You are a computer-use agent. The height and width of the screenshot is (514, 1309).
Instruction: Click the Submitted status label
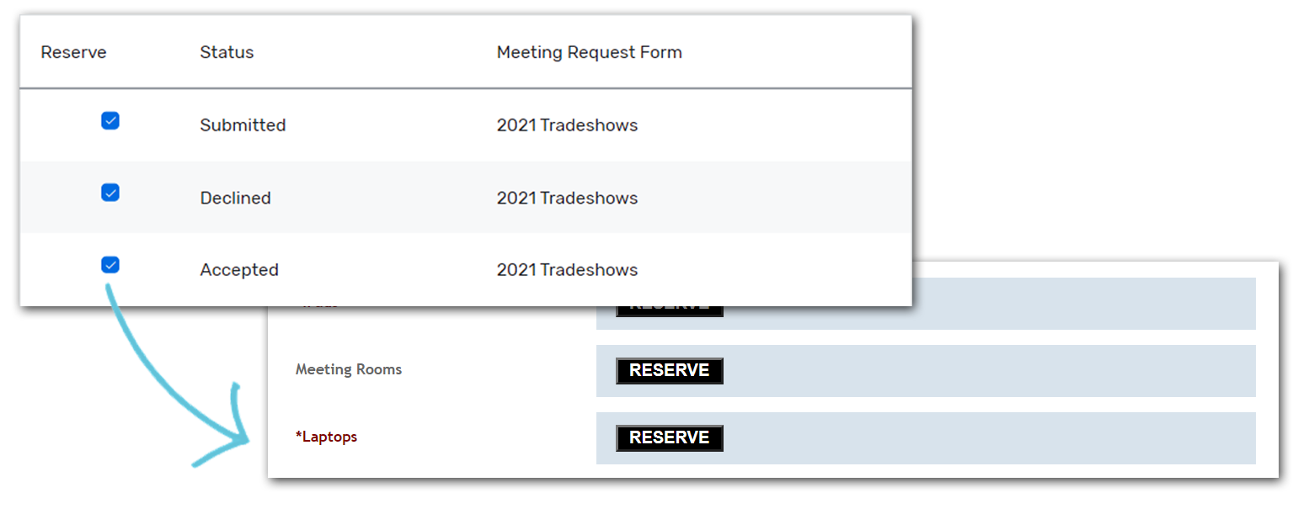point(243,125)
